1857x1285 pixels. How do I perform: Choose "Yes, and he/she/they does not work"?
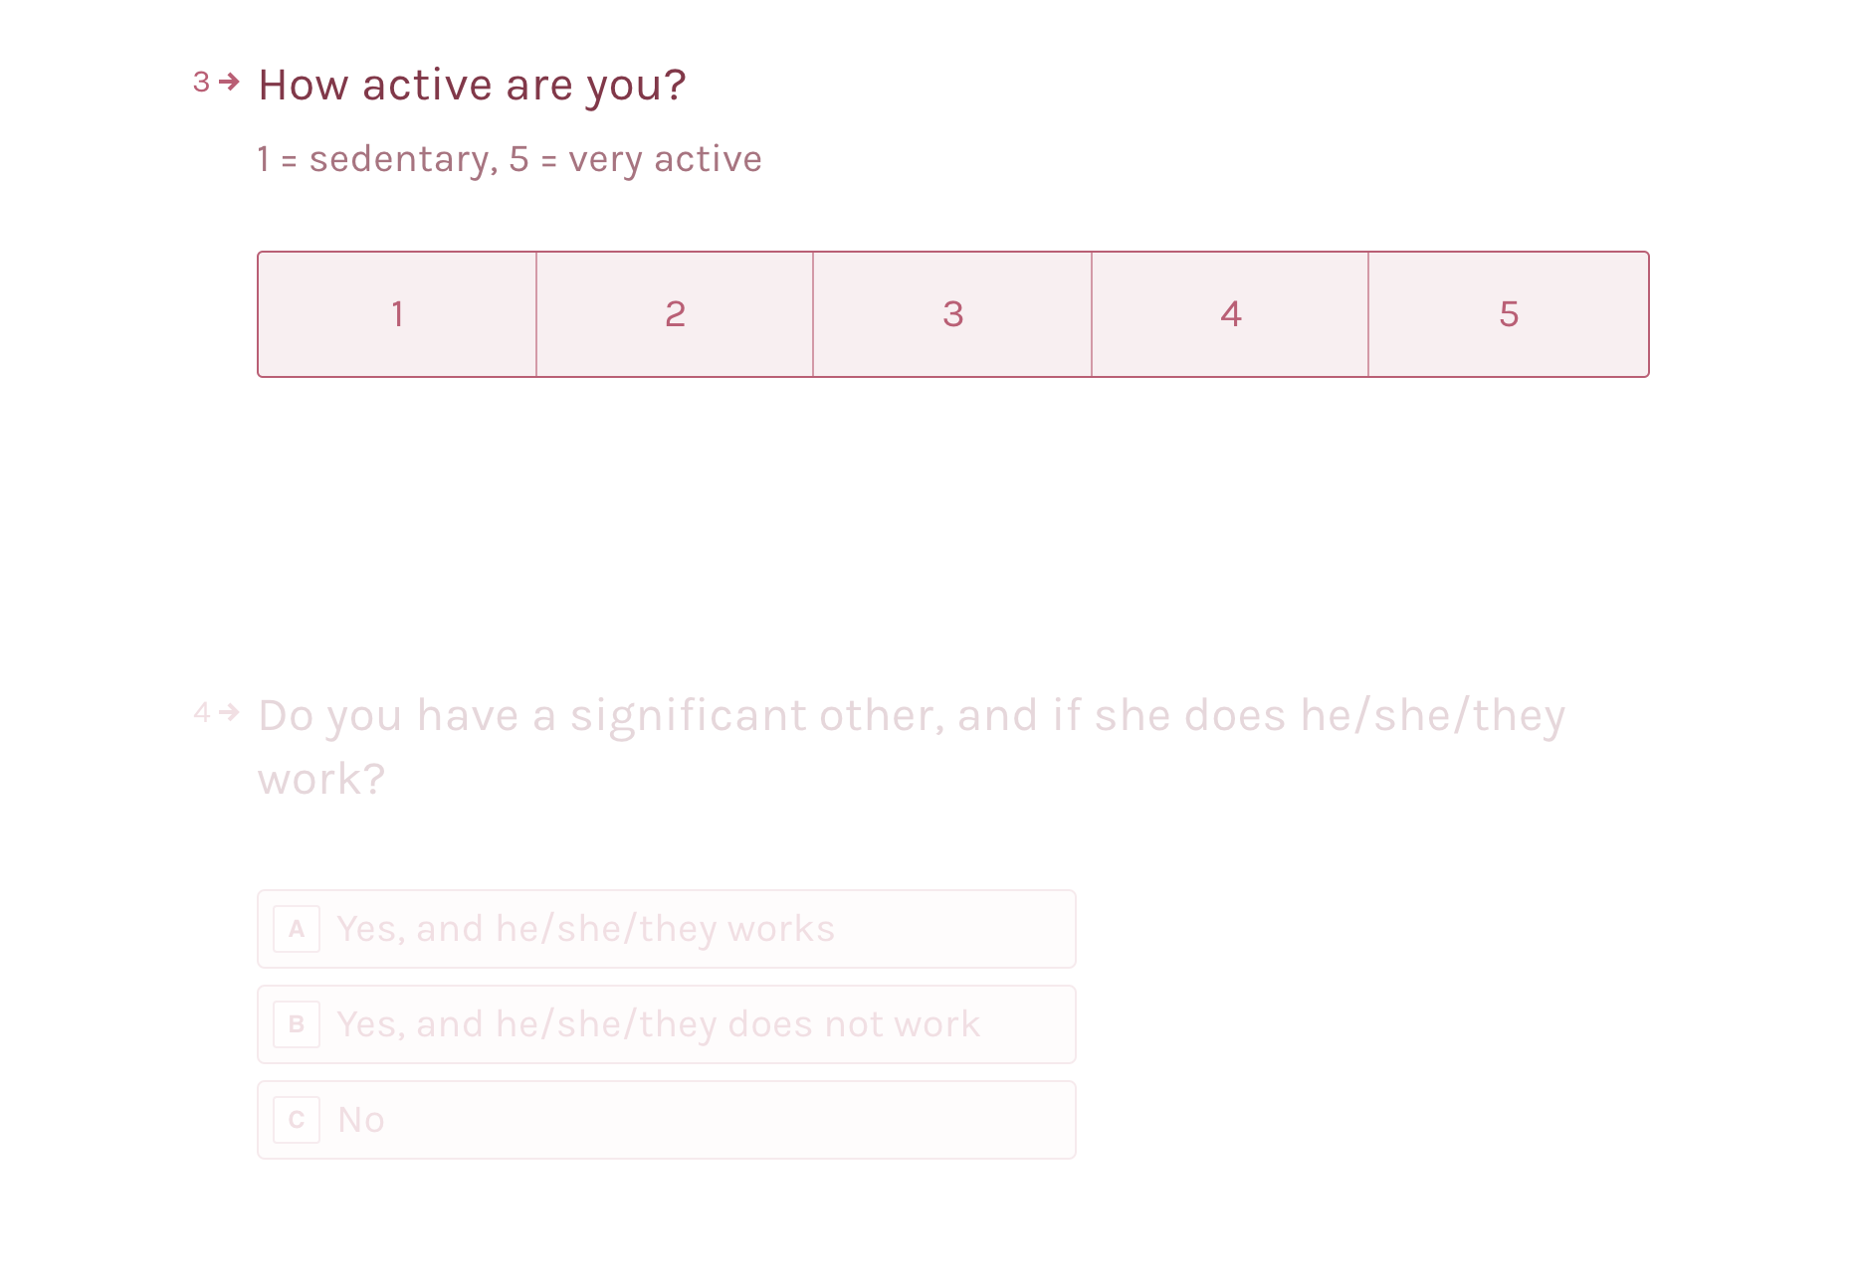(x=666, y=1024)
